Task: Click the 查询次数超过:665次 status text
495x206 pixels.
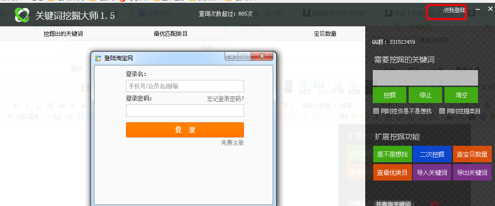Action: [x=226, y=14]
